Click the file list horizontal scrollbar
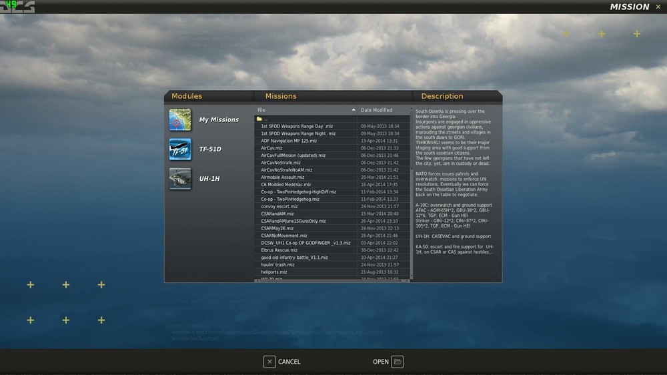The width and height of the screenshot is (667, 375). click(331, 280)
